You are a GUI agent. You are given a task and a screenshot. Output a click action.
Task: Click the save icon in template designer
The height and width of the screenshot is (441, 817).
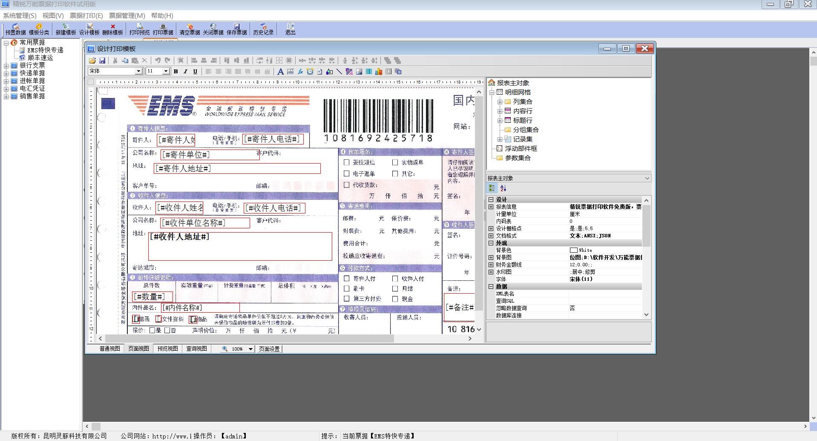[x=102, y=61]
